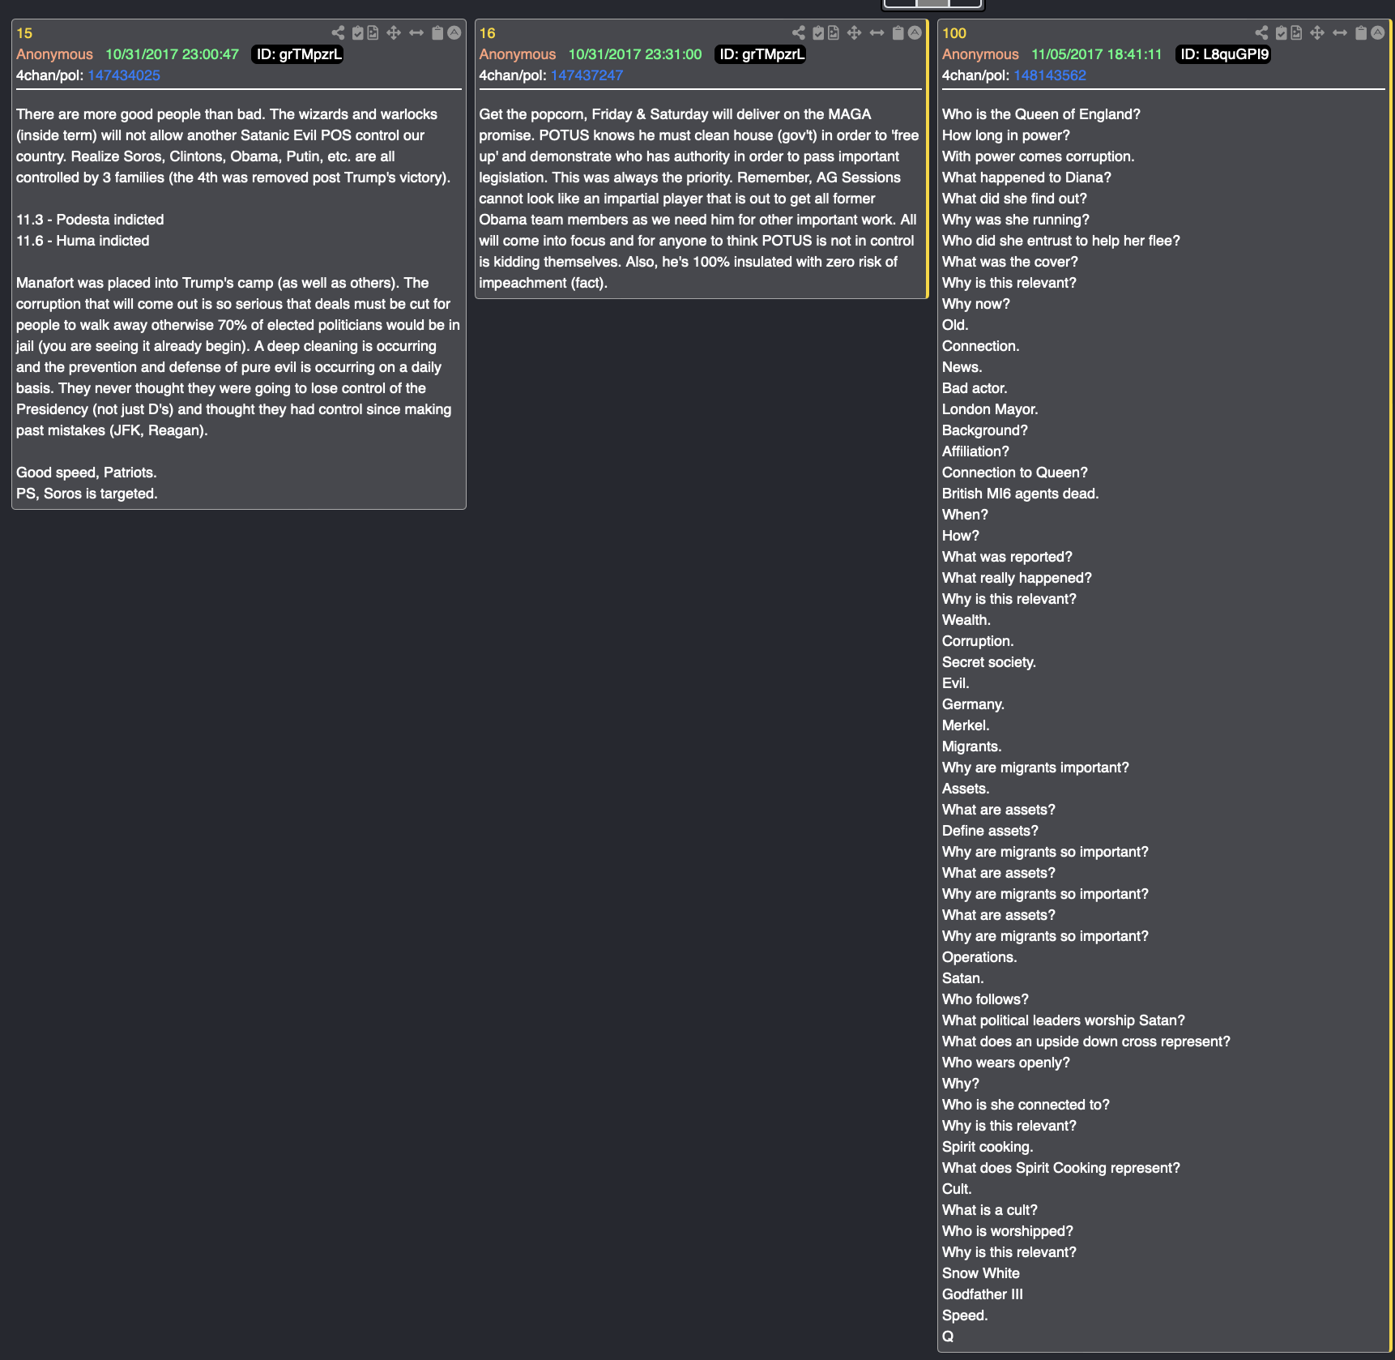Click the horizontal resize arrows on post 16
Screen dimensions: 1395x1360
877,33
